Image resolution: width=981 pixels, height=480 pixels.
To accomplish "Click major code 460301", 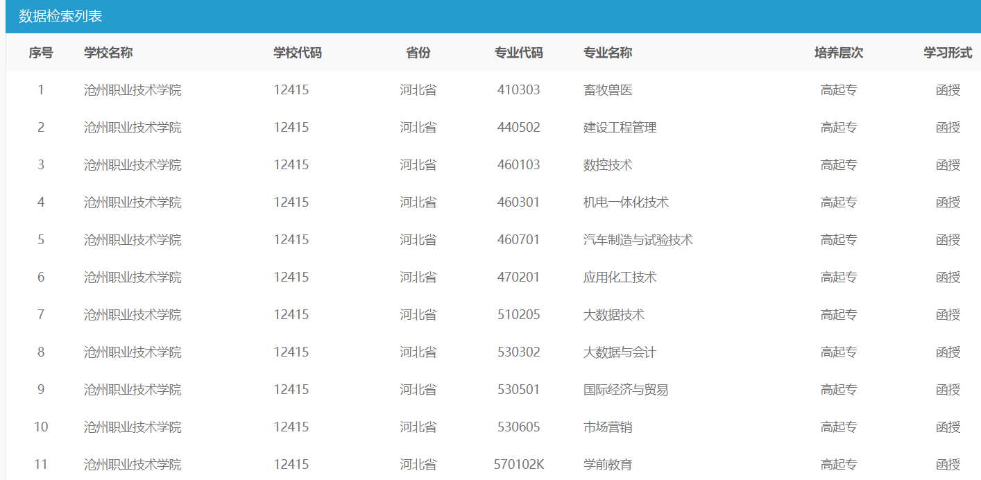I will coord(518,203).
